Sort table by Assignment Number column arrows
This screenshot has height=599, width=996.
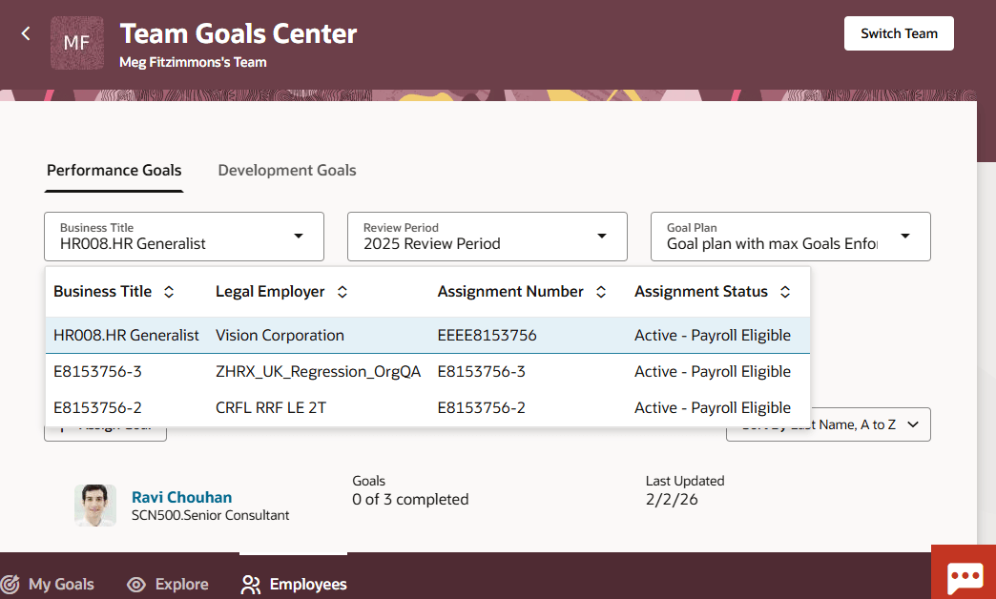pyautogui.click(x=601, y=291)
